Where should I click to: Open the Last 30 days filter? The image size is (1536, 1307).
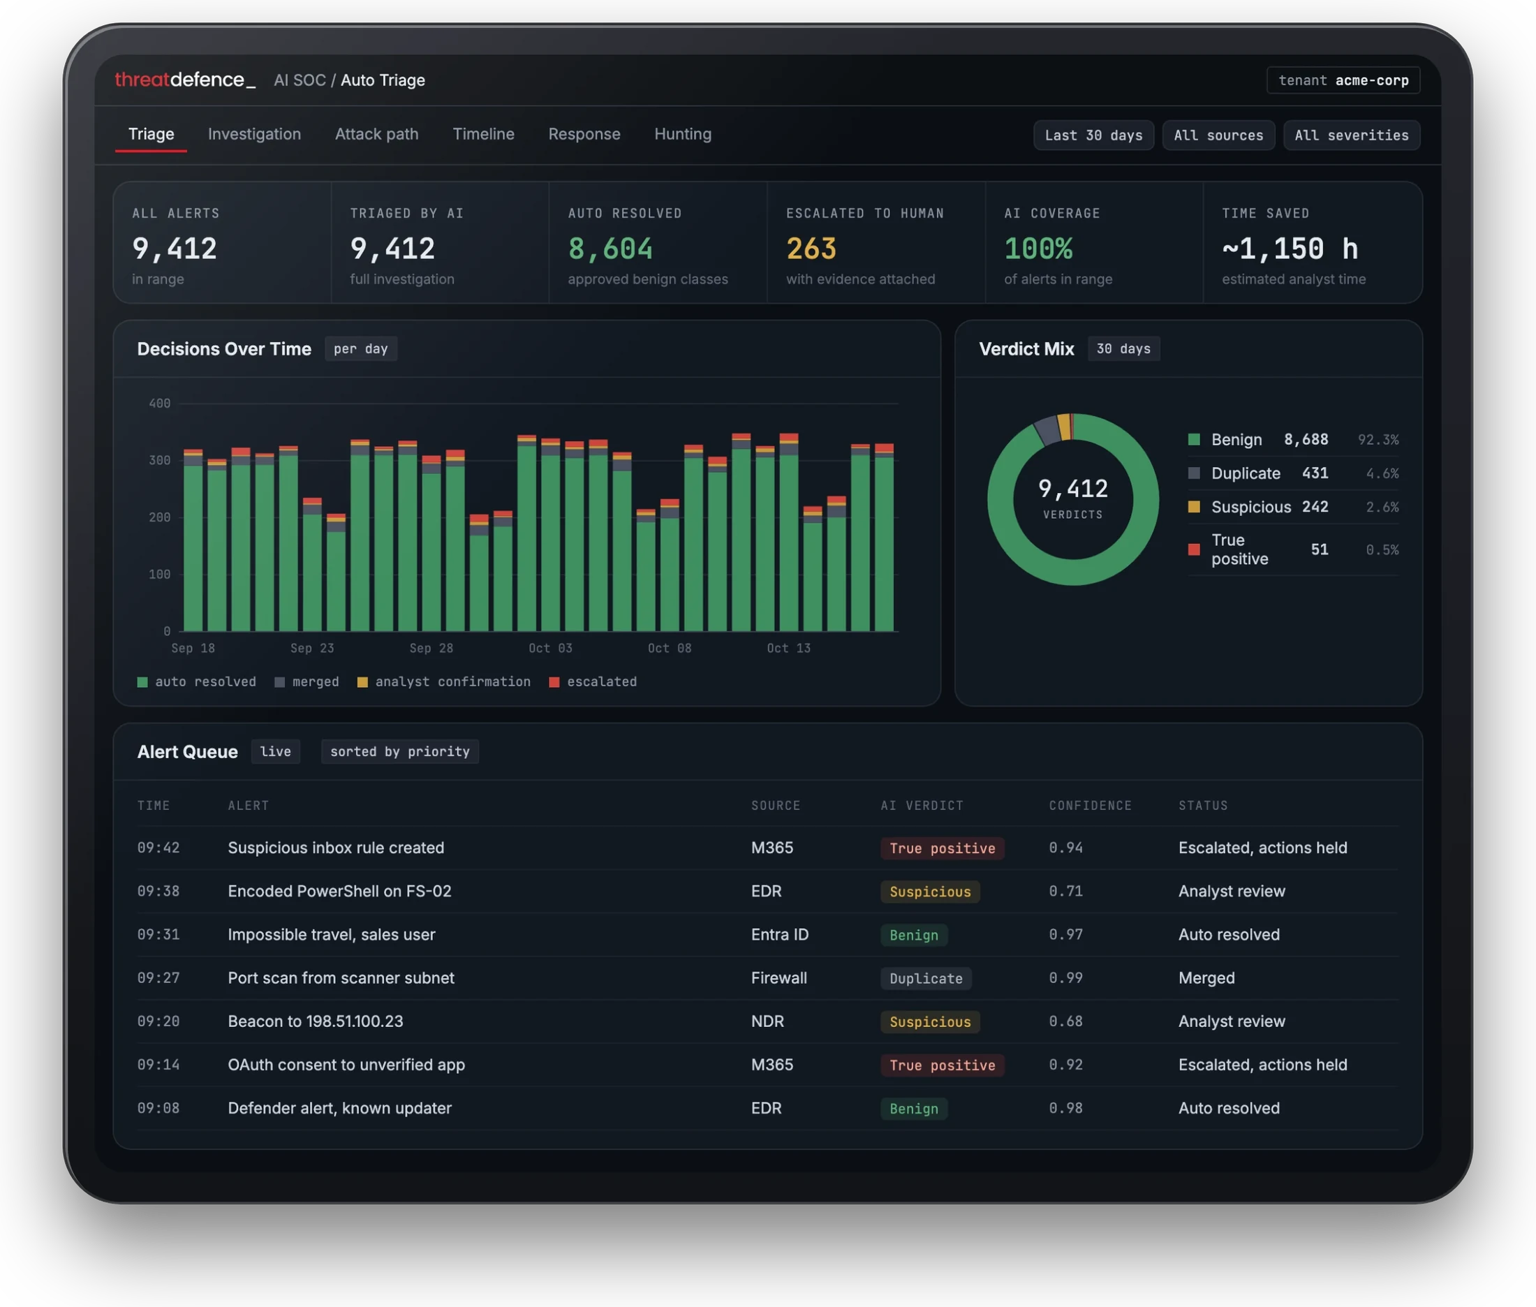[1093, 135]
